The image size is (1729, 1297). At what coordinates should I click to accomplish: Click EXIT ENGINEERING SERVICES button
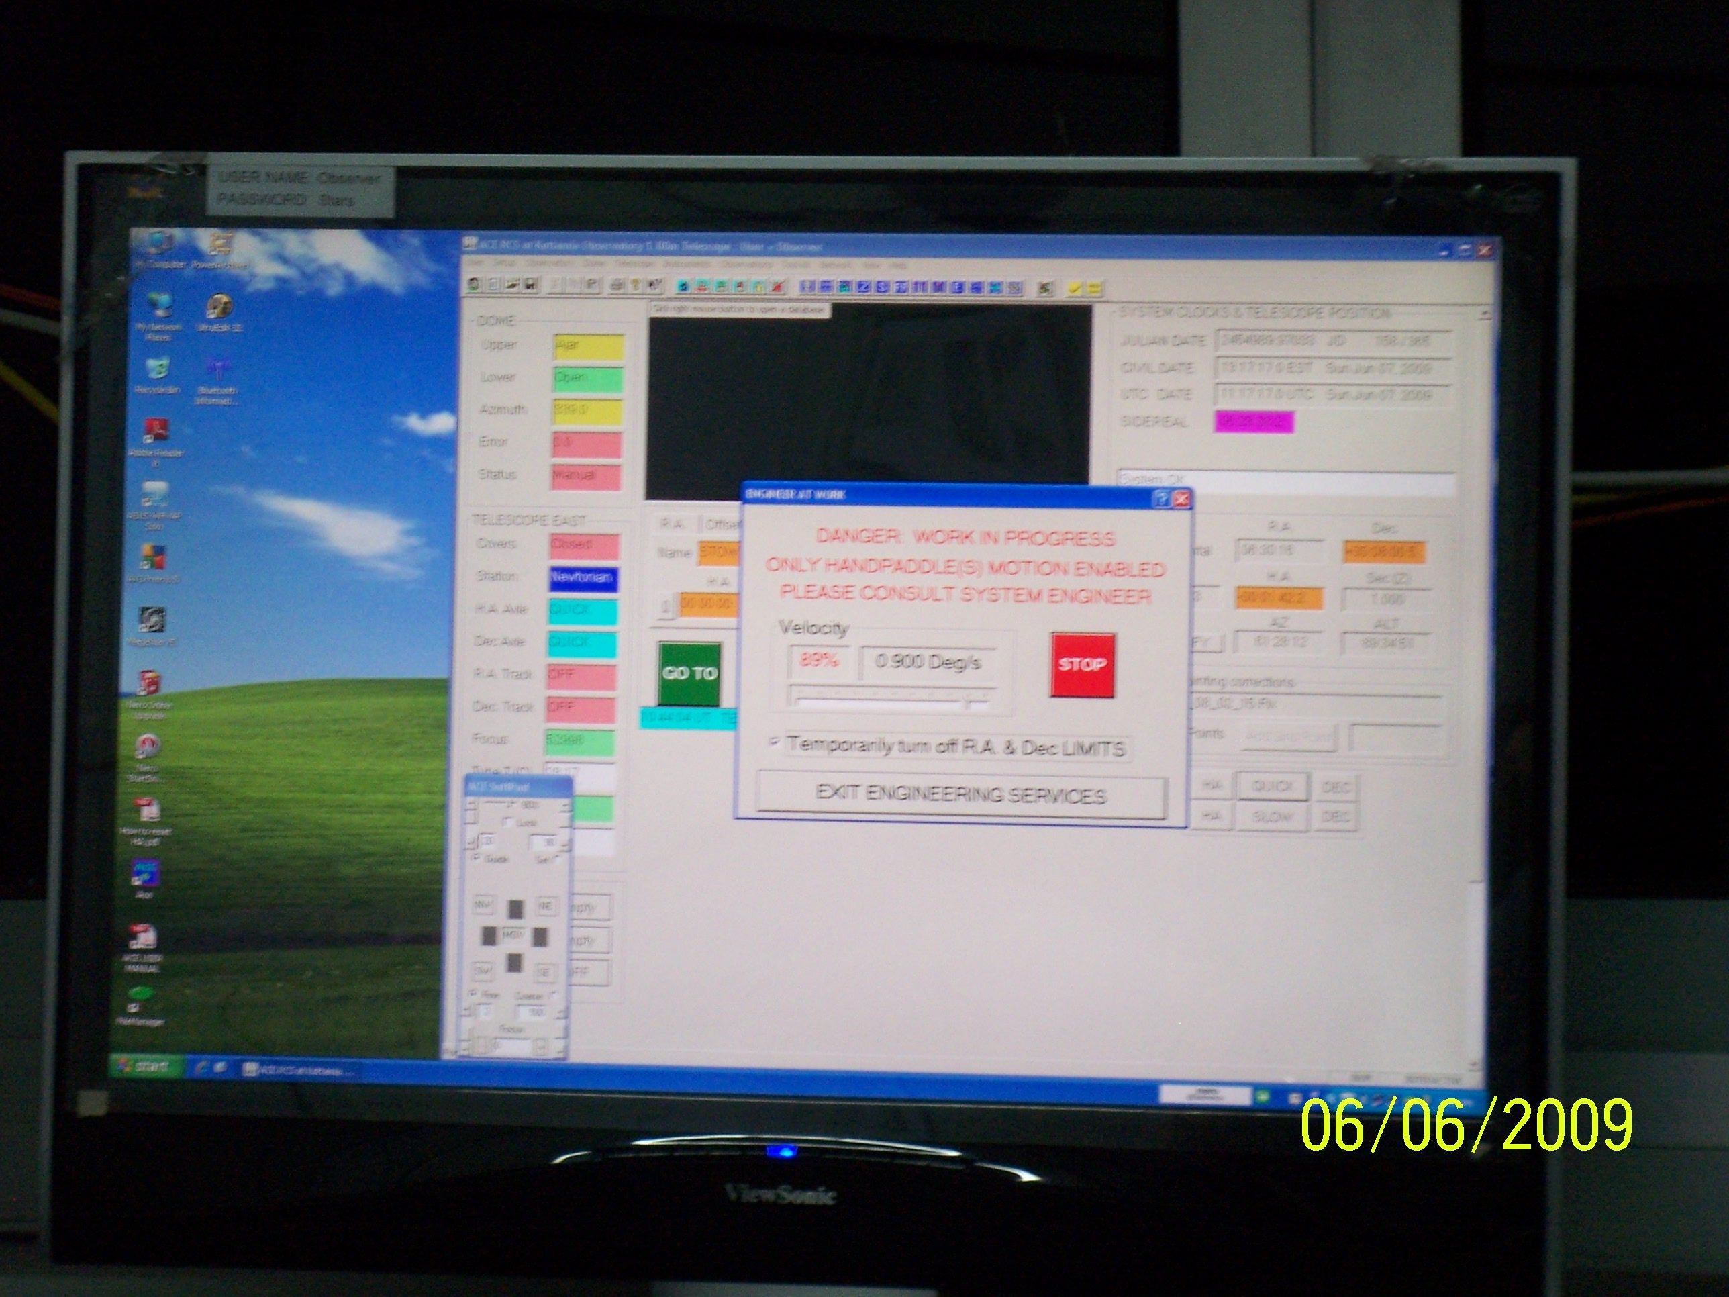coord(960,795)
